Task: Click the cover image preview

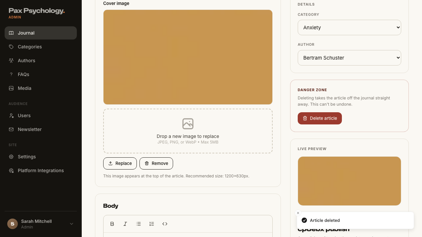Action: point(188,57)
